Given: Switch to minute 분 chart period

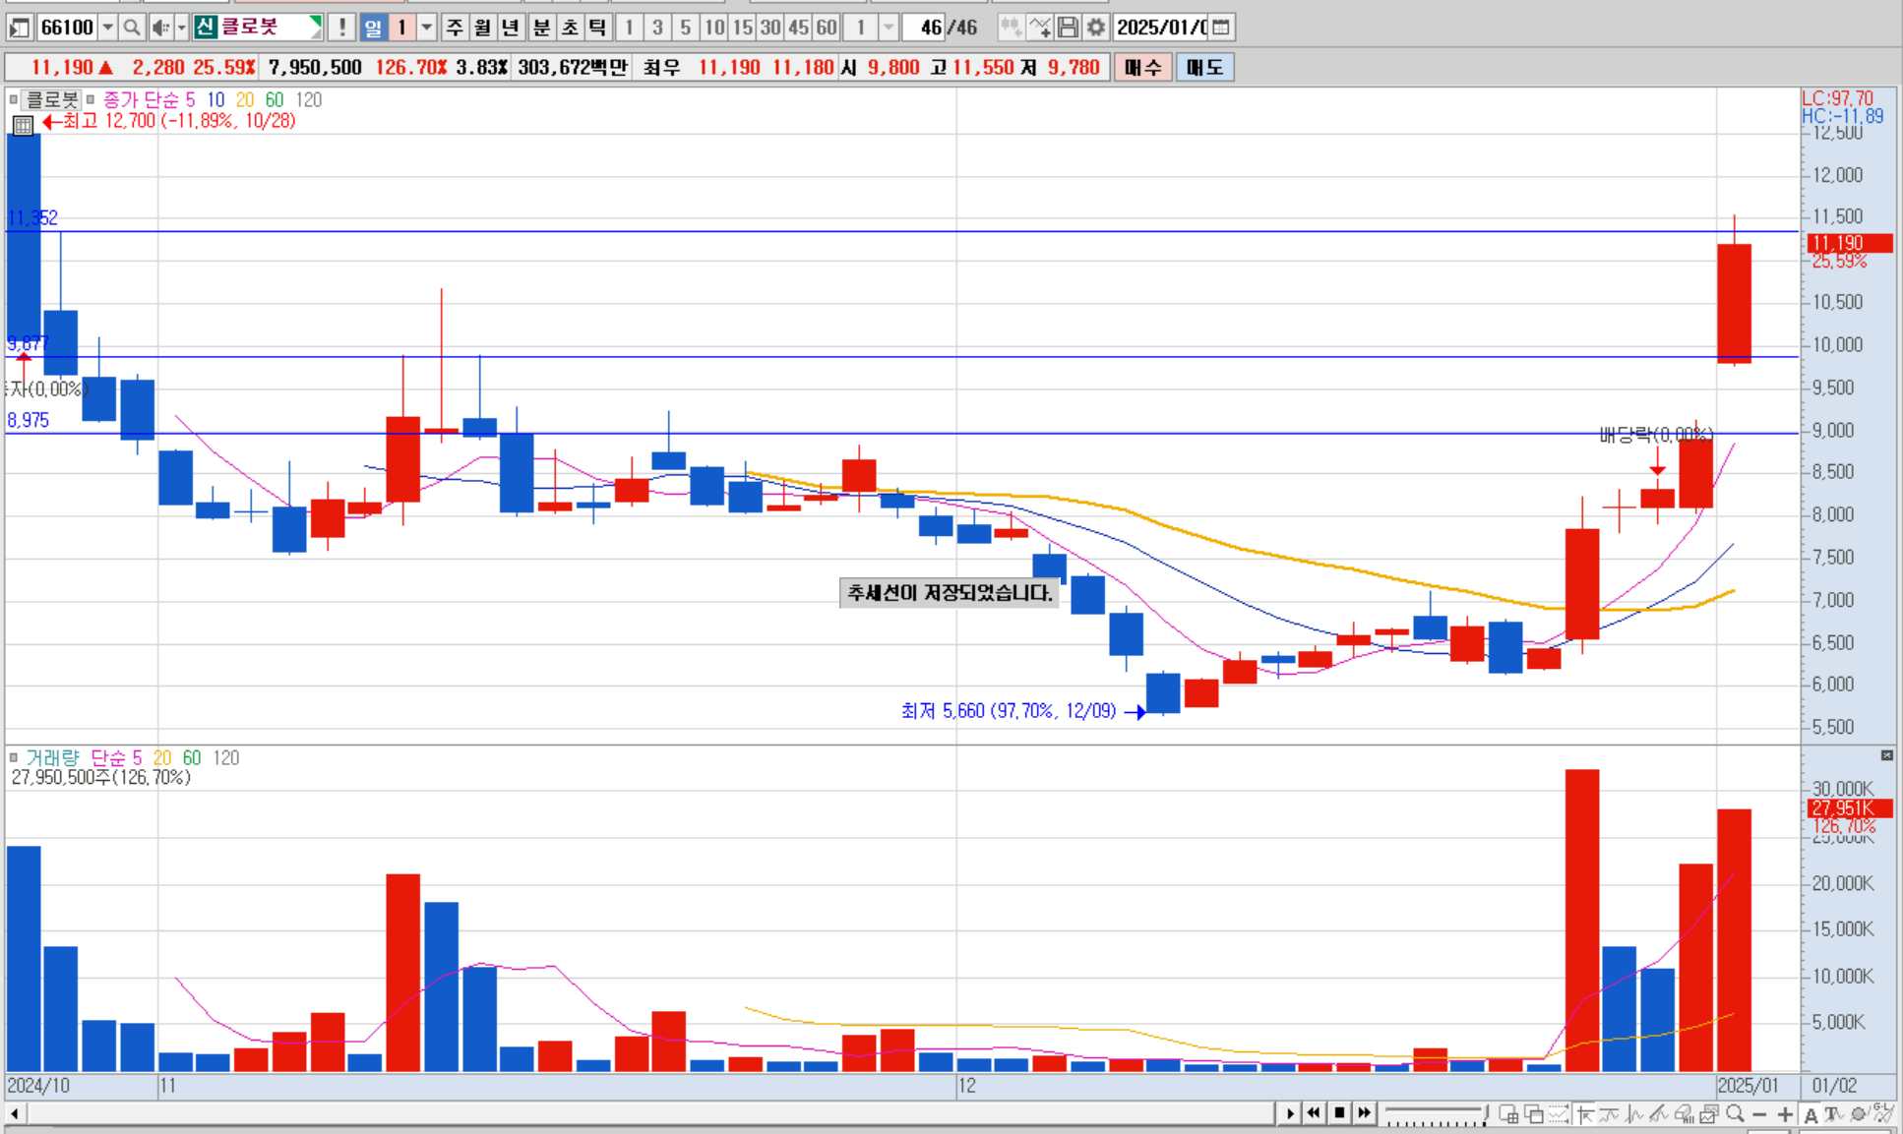Looking at the screenshot, I should [x=541, y=28].
